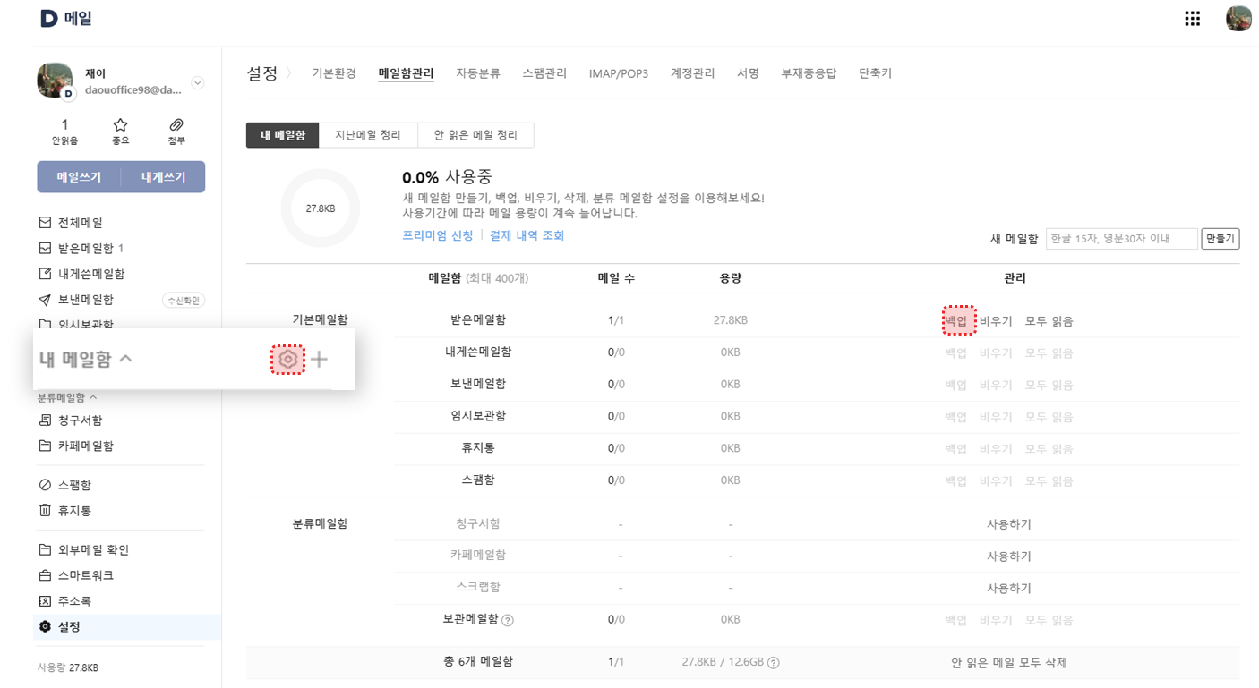Click the 만들기 button
Screen dimensions: 1259x688
(1220, 239)
